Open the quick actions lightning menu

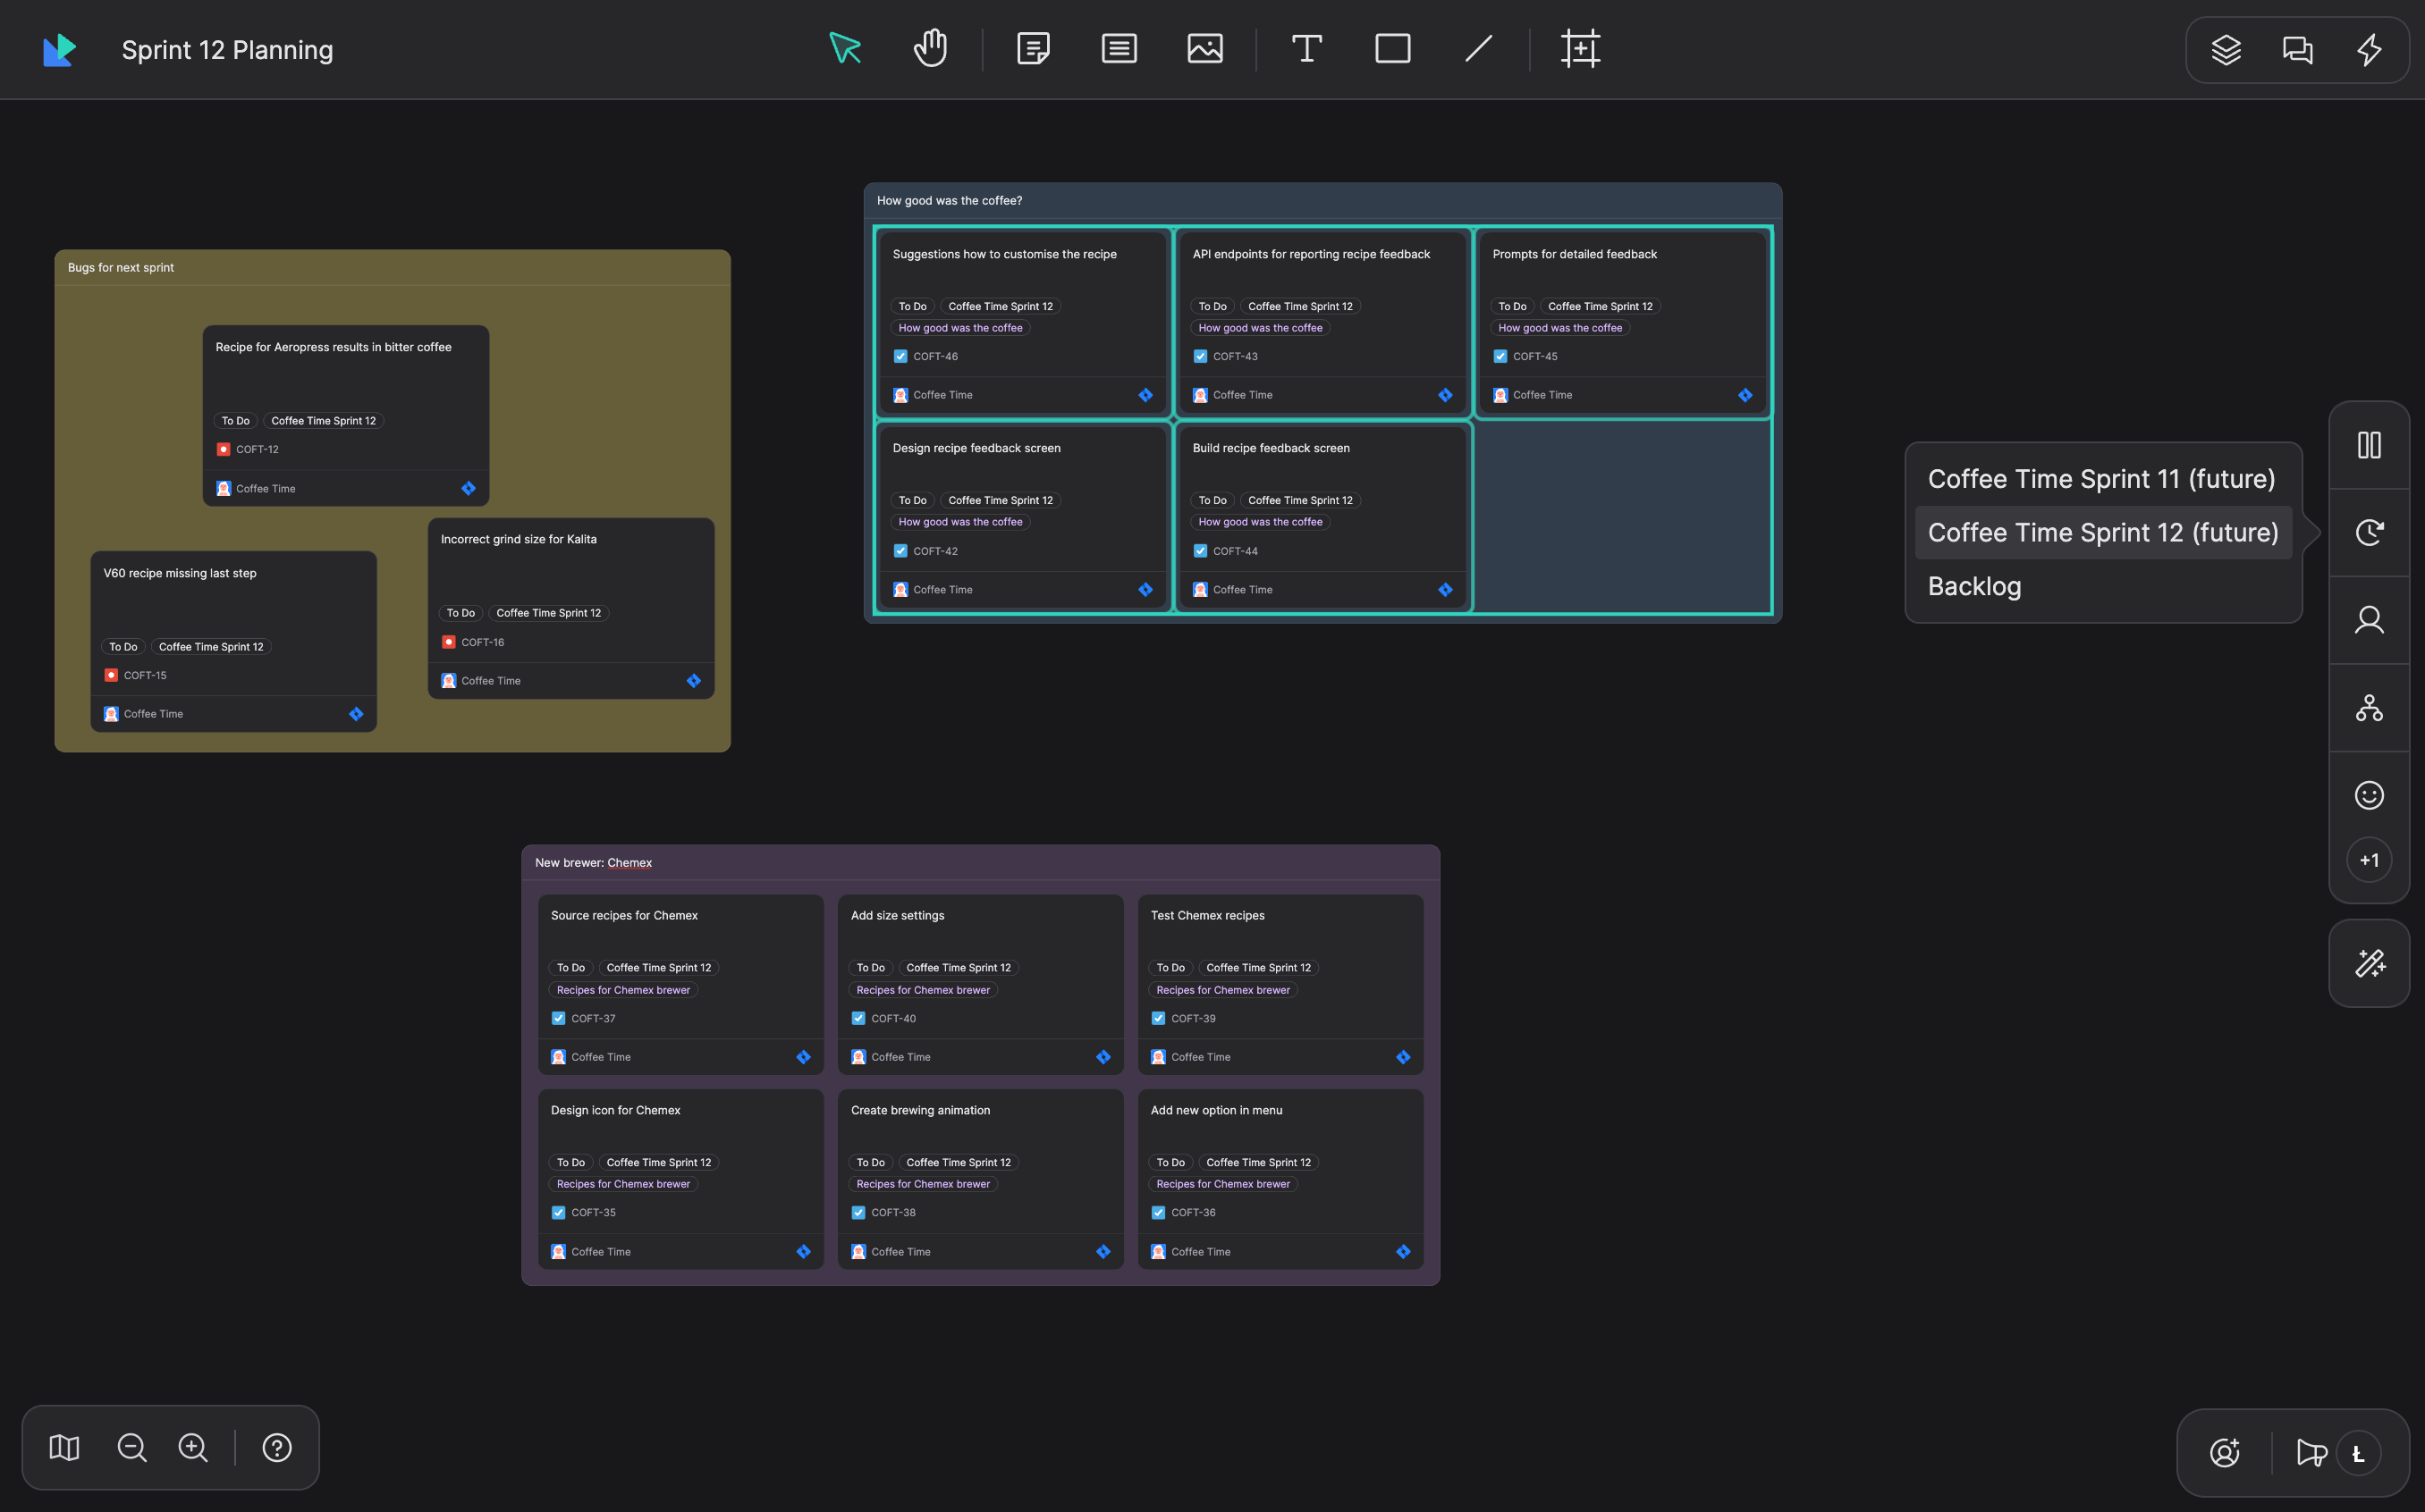tap(2369, 49)
